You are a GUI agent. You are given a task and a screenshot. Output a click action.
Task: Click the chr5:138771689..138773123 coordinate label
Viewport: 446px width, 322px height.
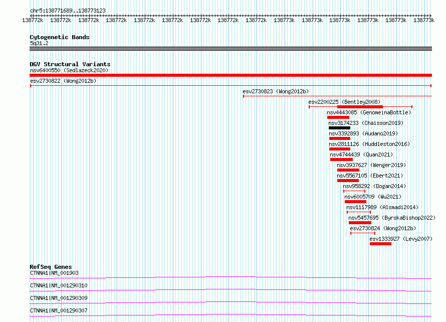coord(68,11)
